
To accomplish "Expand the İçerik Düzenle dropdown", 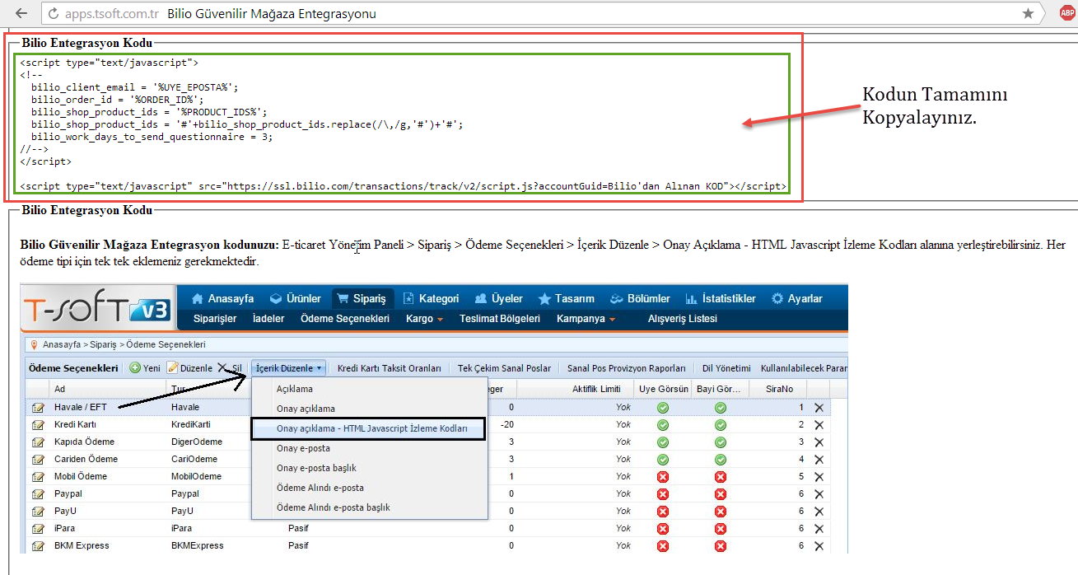I will (x=289, y=368).
